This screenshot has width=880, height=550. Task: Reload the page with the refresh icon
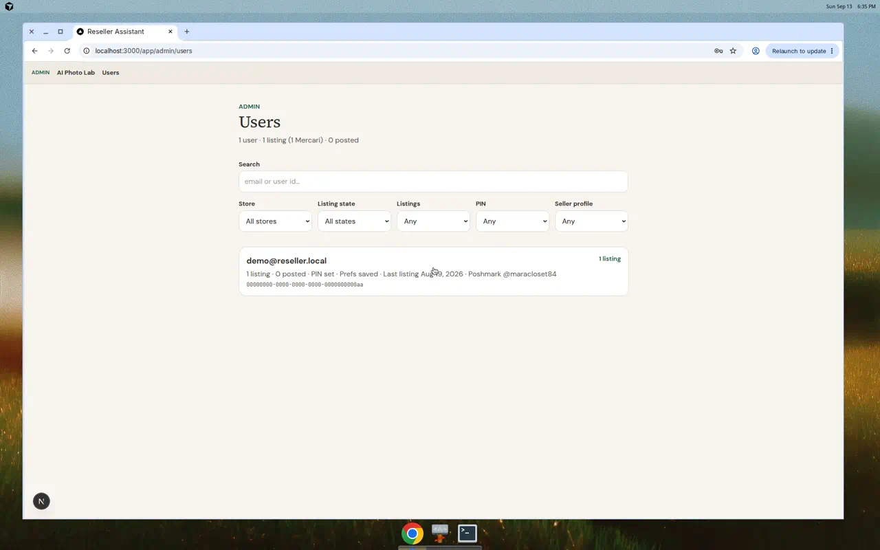tap(67, 51)
